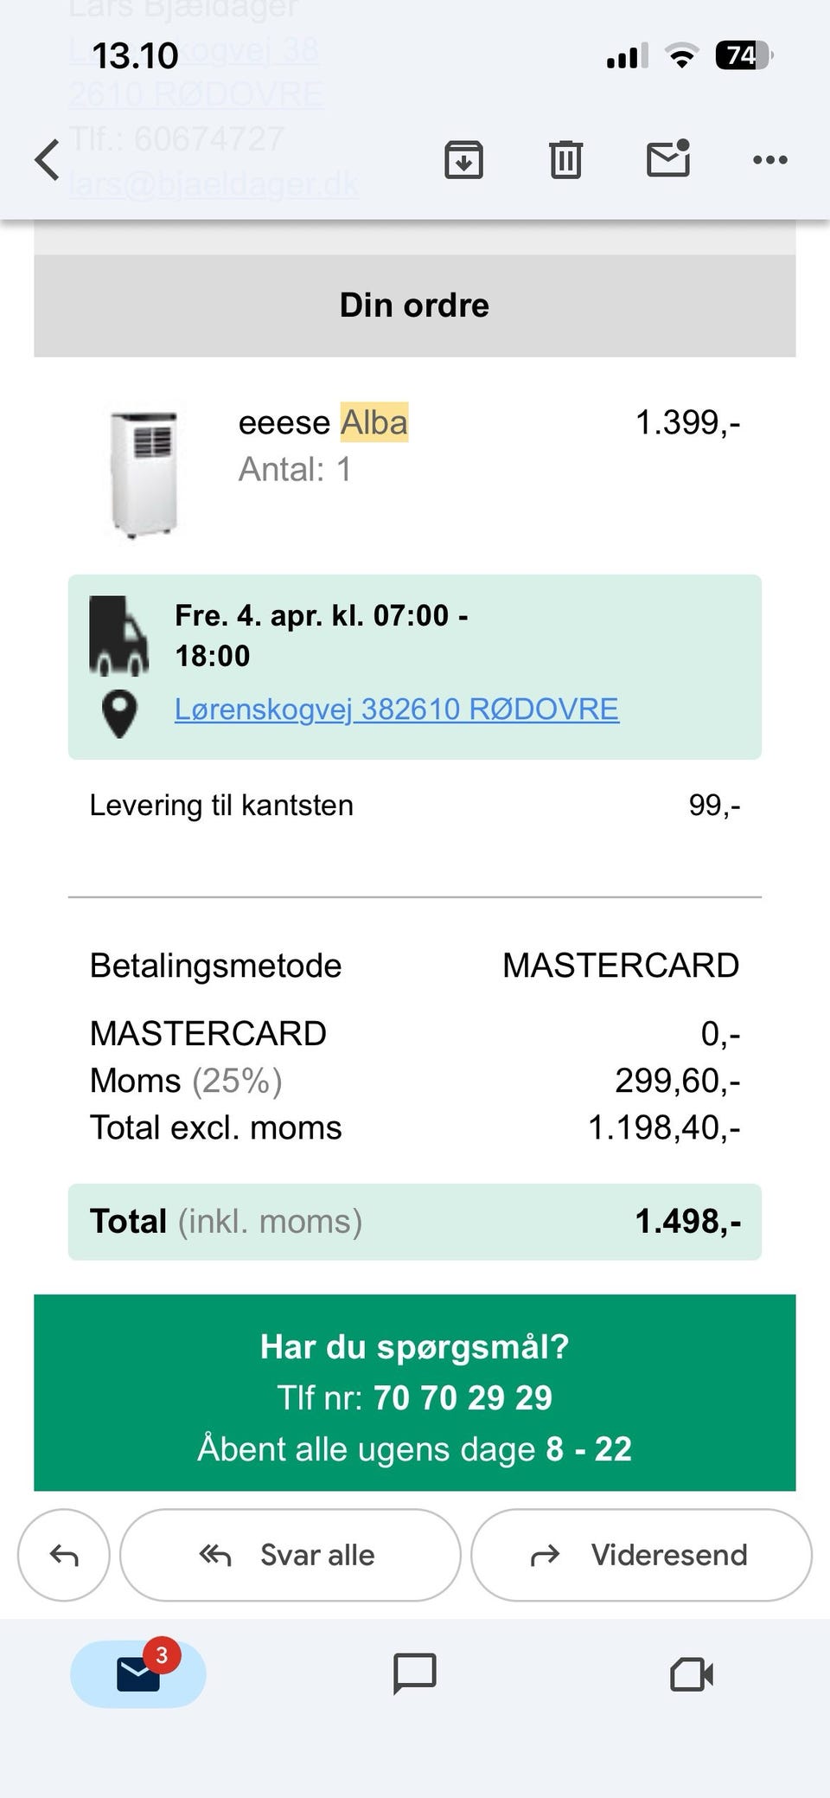Tap the Total inkl. moms row
Image resolution: width=830 pixels, height=1798 pixels.
coord(415,1222)
